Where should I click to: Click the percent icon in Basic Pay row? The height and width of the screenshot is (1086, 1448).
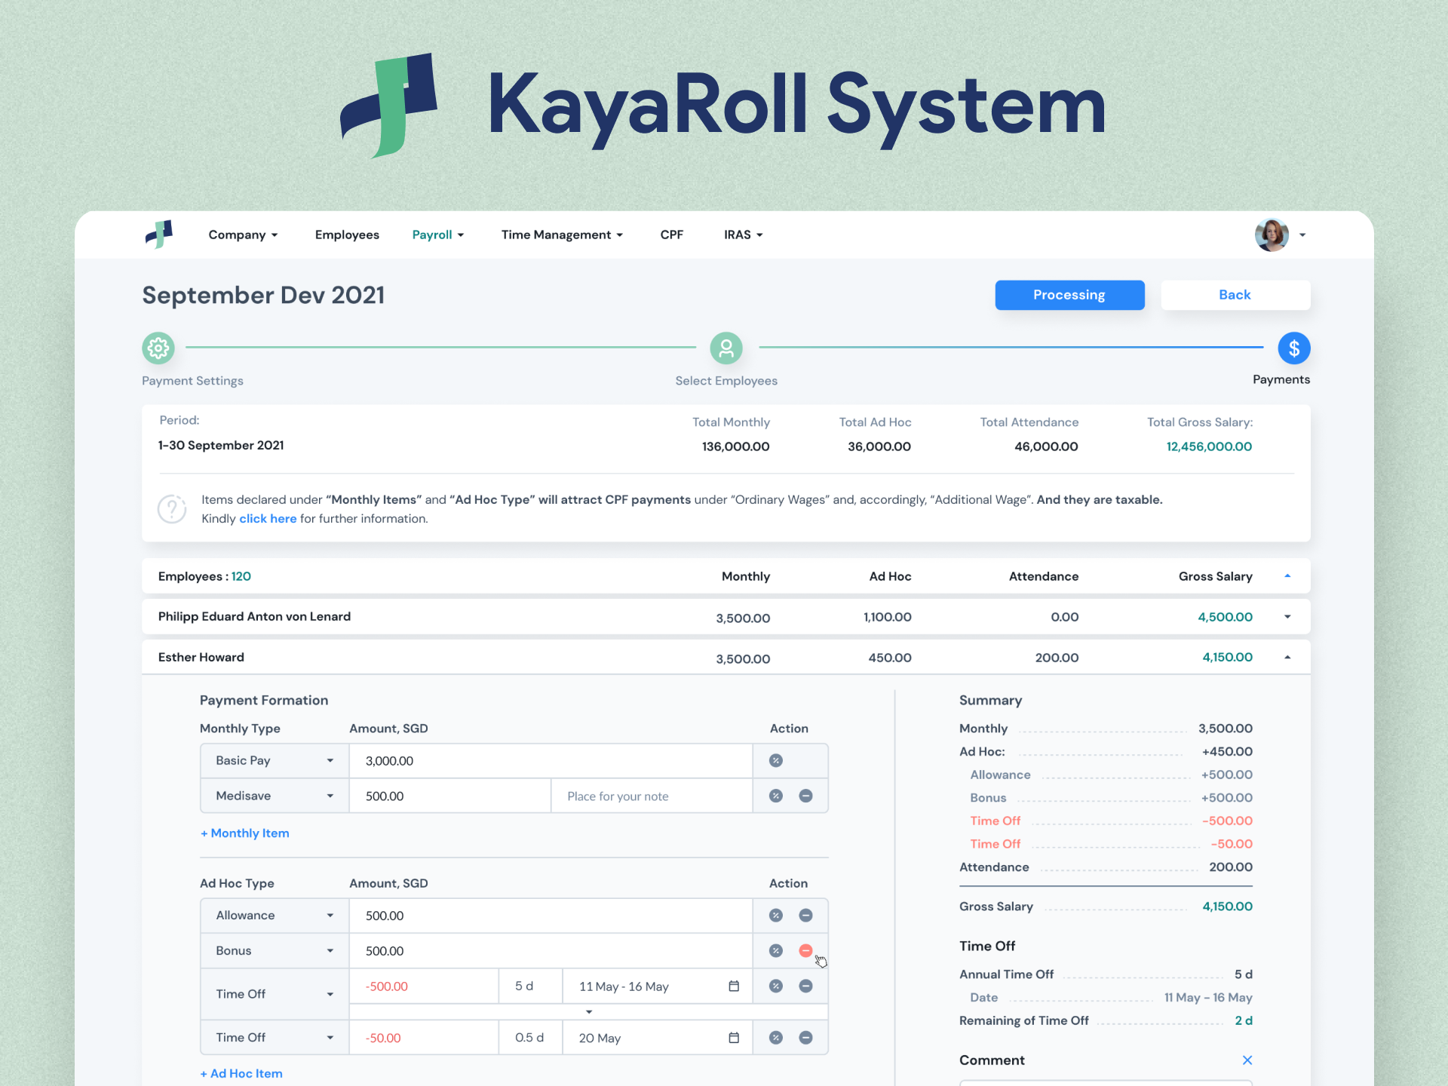[x=775, y=760]
